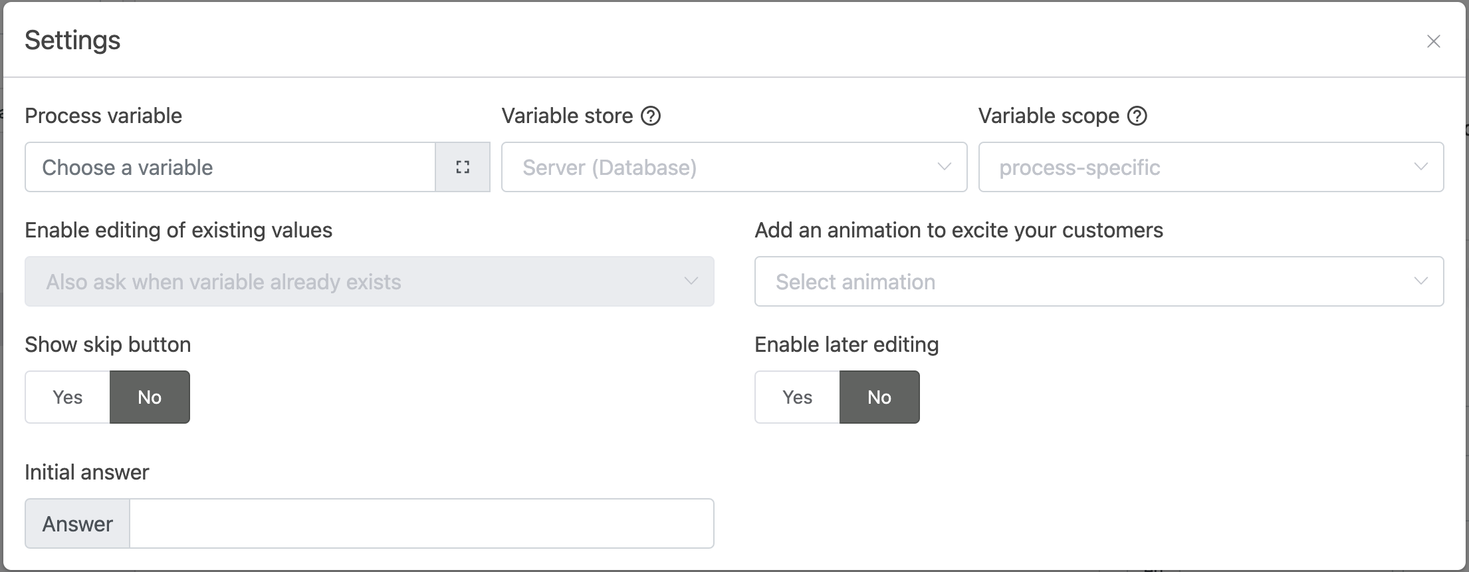Click the Answer prefix label box
This screenshot has width=1469, height=572.
tap(77, 523)
